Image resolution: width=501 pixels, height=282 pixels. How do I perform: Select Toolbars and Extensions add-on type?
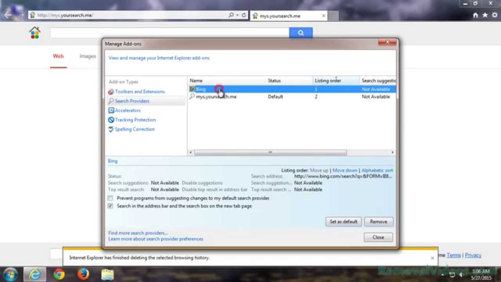pos(140,92)
